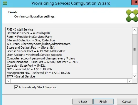This screenshot has width=138, height=105.
Task: Uncheck Automatically Start Services checkbox
Action: (x=16, y=87)
